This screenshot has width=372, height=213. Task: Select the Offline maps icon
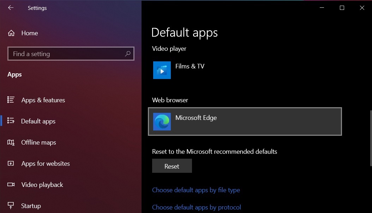pos(11,142)
